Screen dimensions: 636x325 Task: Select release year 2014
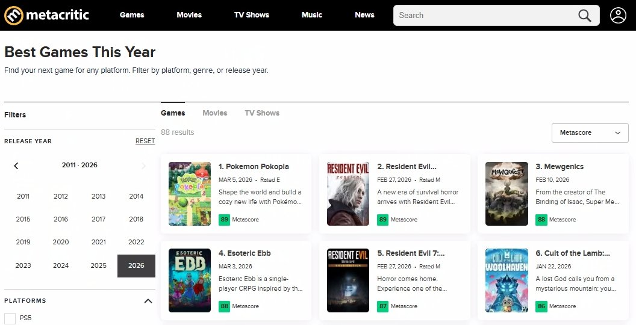click(136, 196)
